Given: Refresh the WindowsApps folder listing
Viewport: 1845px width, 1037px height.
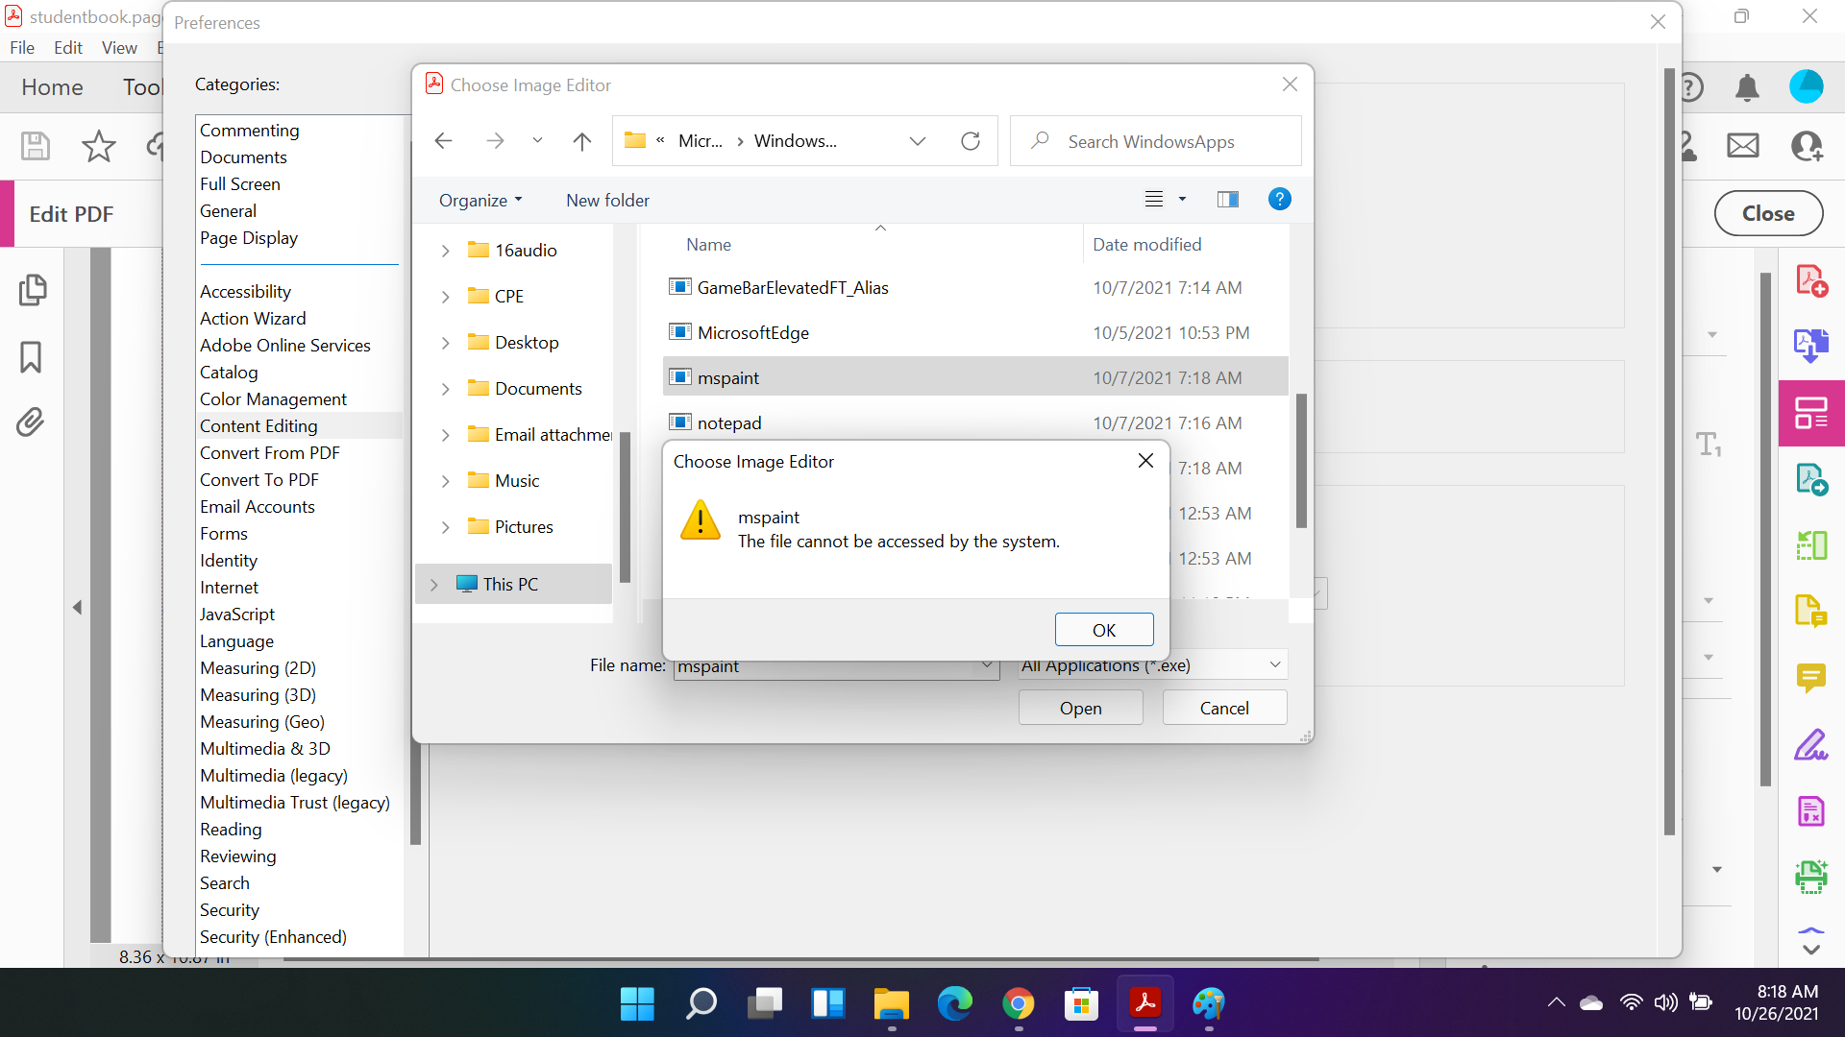Looking at the screenshot, I should (x=971, y=141).
